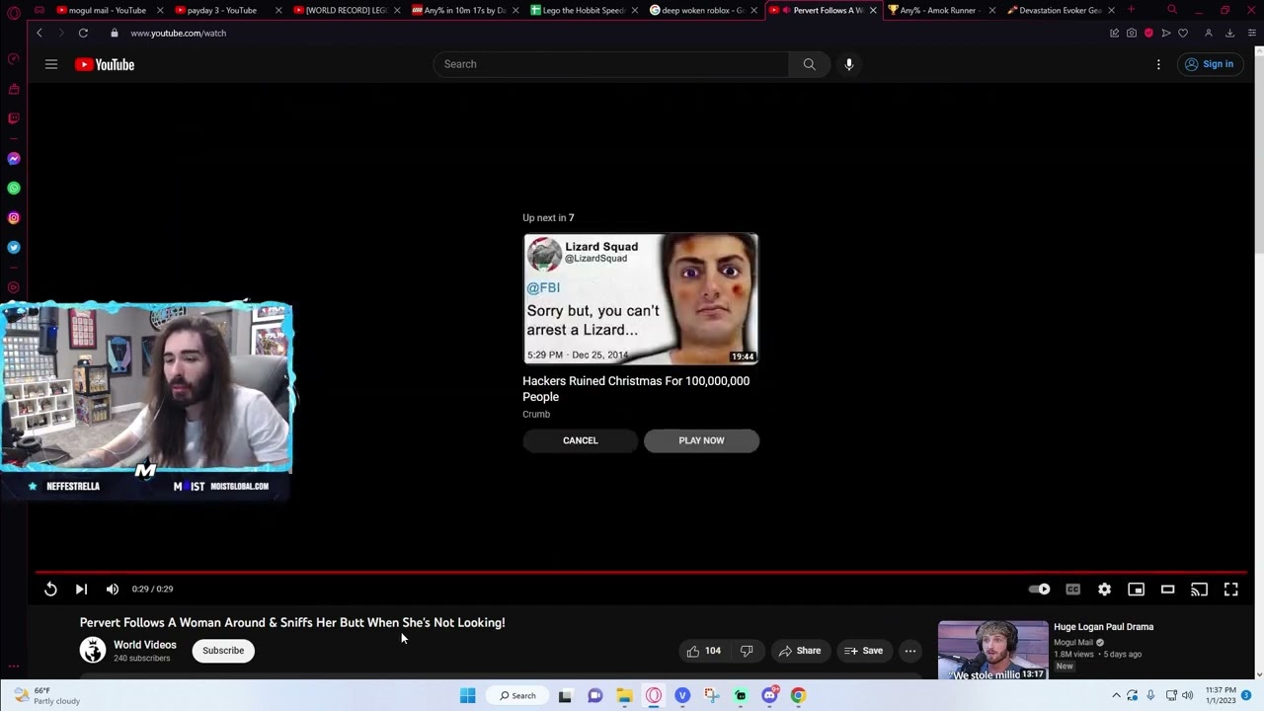This screenshot has height=711, width=1264.
Task: Go to the YouTube home logo
Action: (x=105, y=64)
